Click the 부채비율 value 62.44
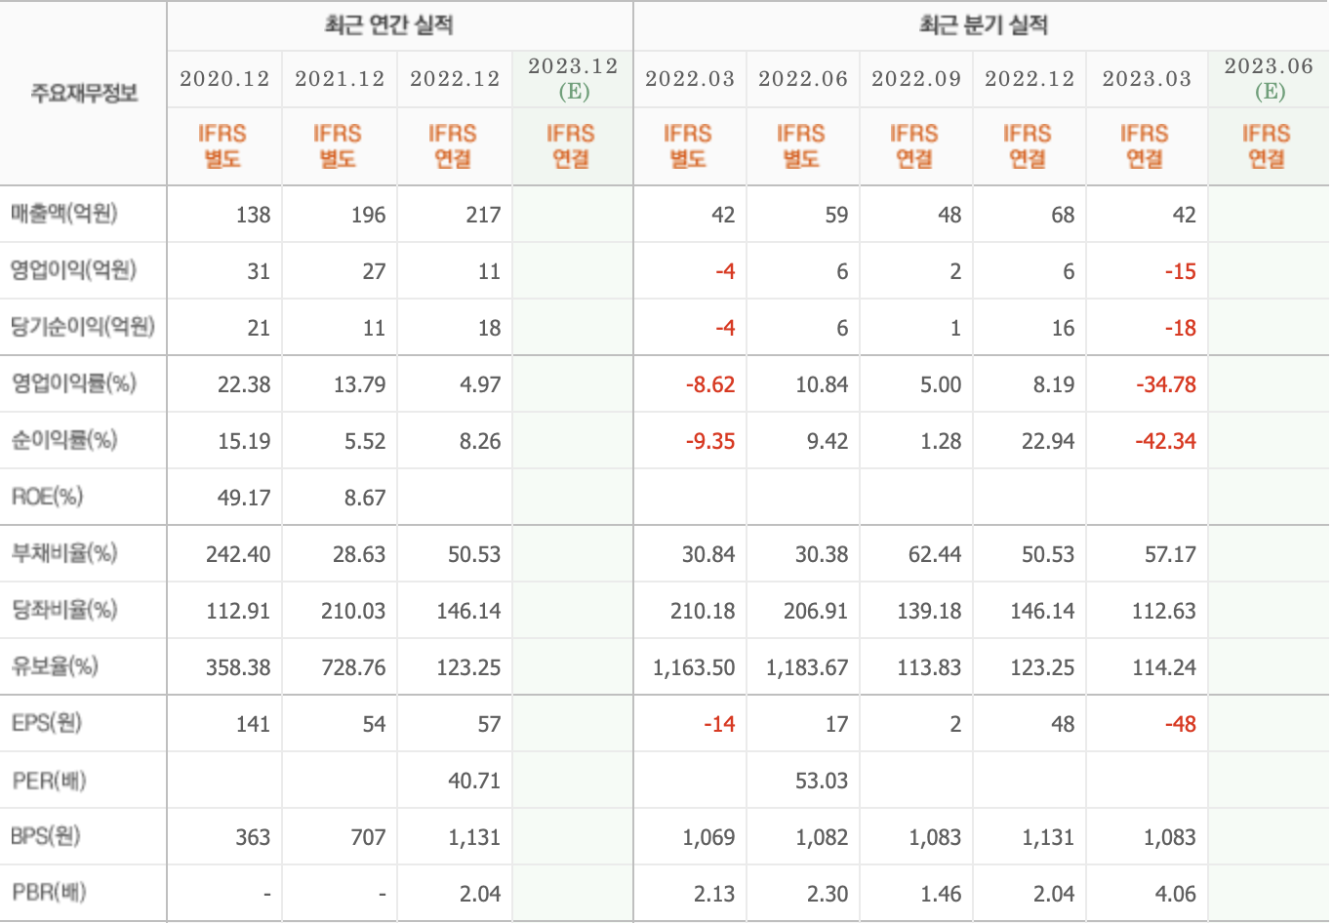Screen dimensions: 1333x923 pyautogui.click(x=935, y=554)
